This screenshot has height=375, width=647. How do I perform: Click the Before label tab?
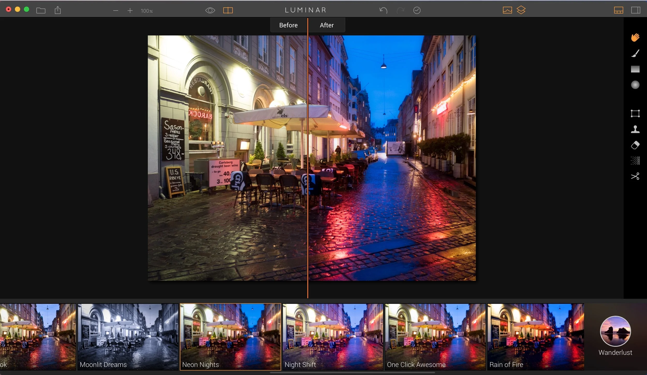pos(288,25)
